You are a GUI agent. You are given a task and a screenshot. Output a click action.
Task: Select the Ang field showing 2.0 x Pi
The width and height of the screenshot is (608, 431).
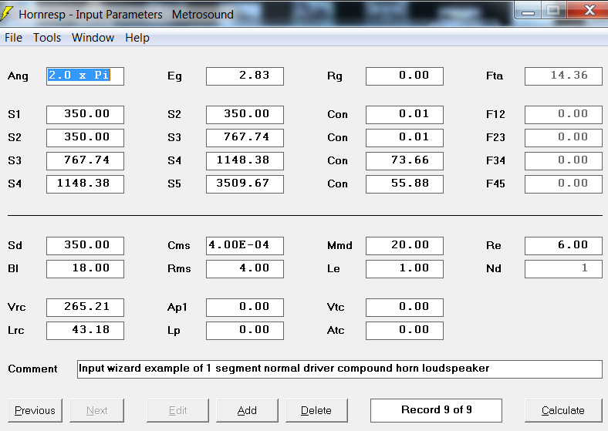86,76
